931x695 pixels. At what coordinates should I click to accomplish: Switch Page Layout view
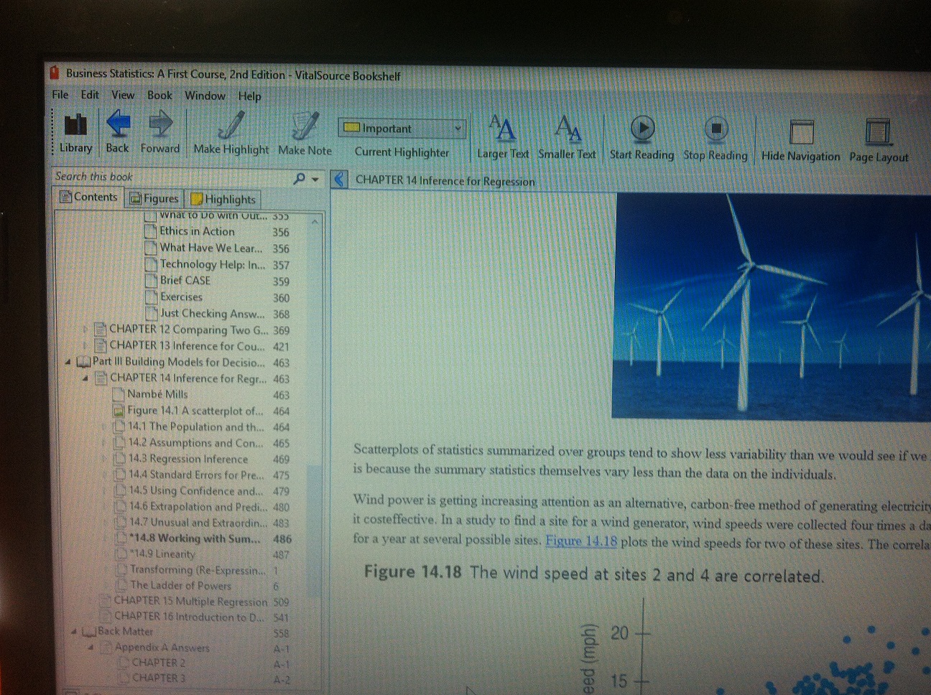pos(878,133)
